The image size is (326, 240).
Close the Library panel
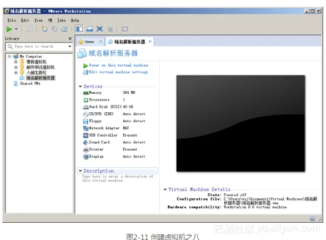tap(70, 38)
